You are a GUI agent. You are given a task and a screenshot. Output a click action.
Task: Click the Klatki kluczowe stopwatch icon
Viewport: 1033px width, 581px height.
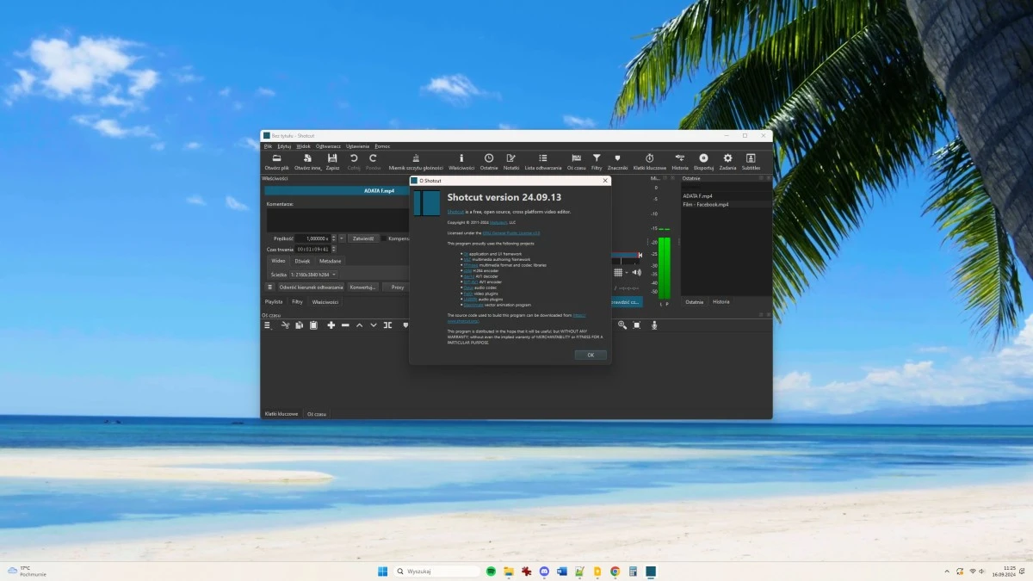(650, 159)
